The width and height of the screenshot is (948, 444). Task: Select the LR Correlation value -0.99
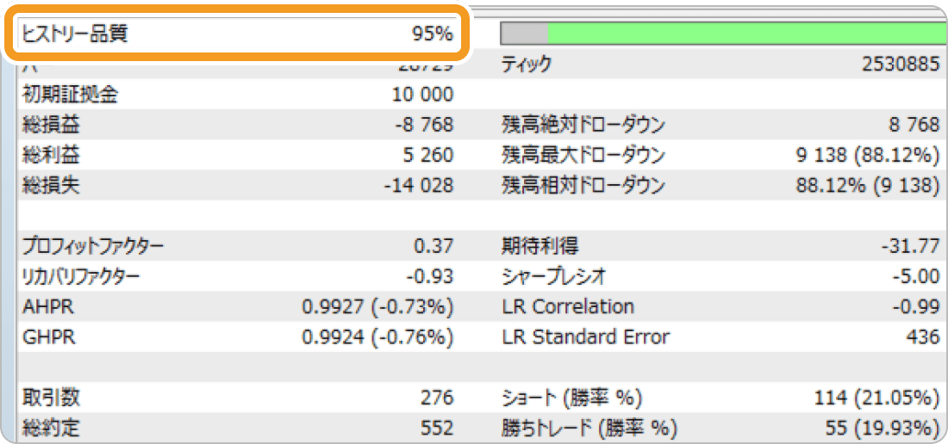pyautogui.click(x=916, y=306)
